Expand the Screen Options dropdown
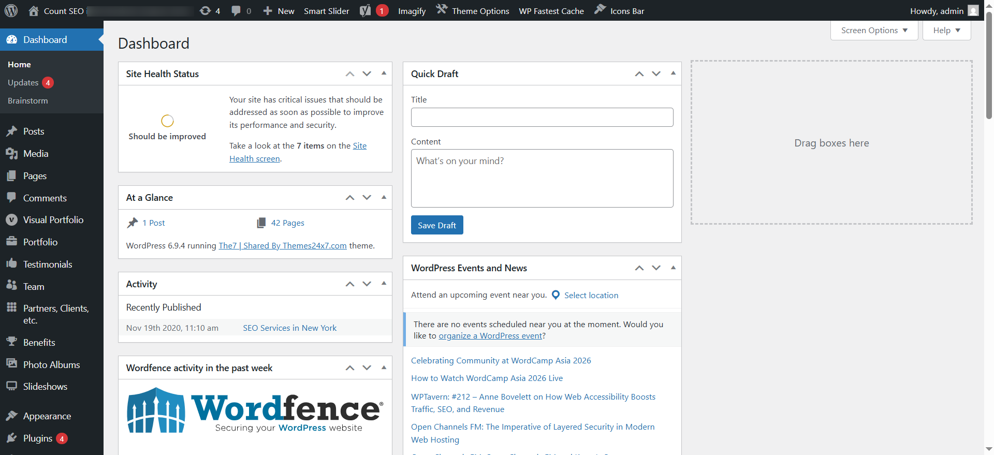The width and height of the screenshot is (994, 455). click(x=874, y=31)
